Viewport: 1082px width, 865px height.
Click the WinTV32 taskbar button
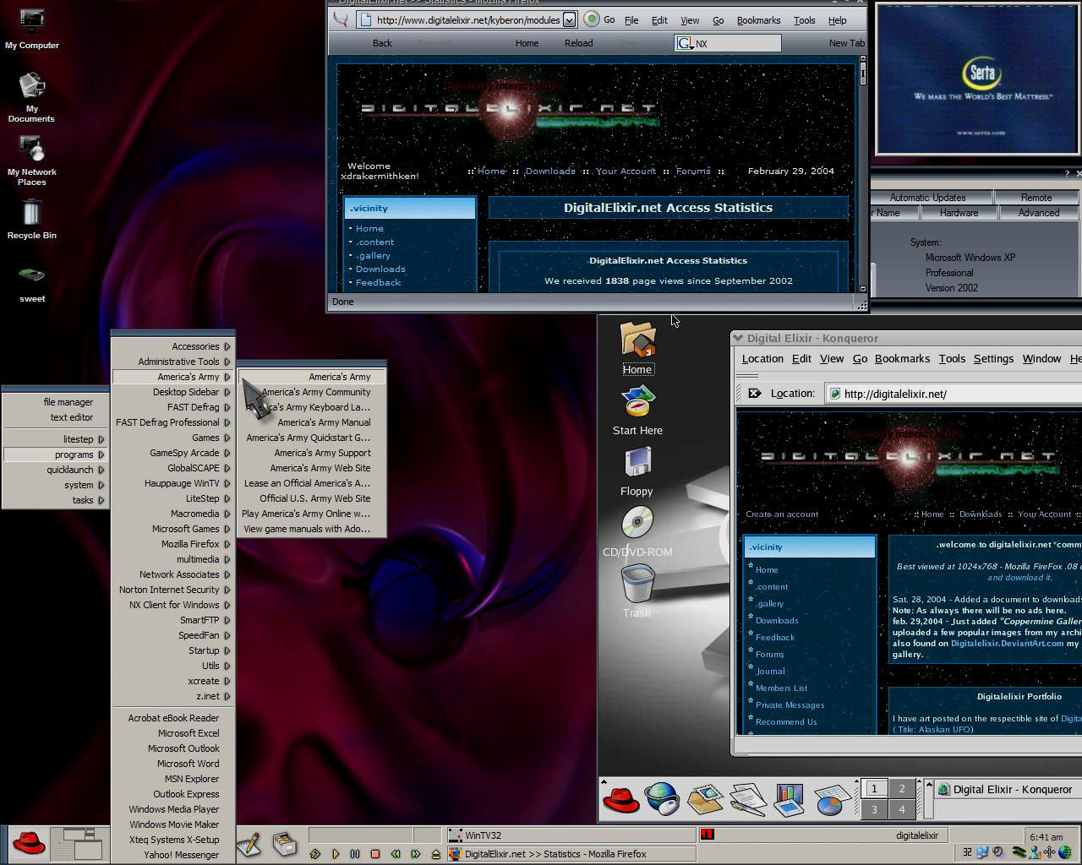(571, 835)
